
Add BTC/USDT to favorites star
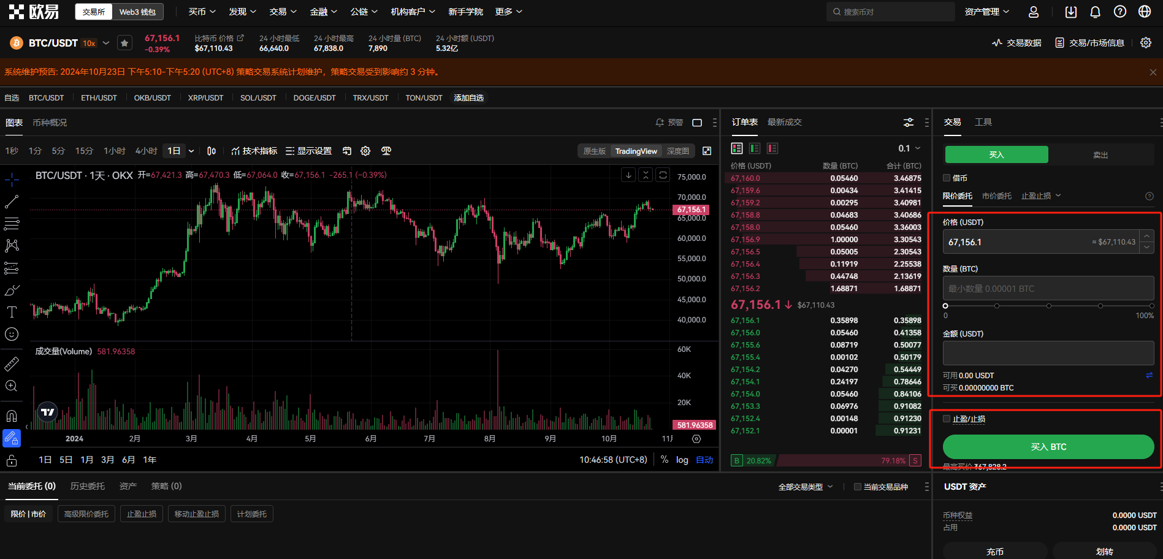click(124, 43)
